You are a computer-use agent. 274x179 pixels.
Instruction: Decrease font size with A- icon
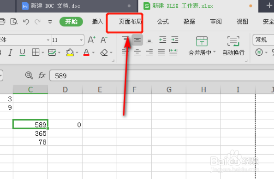click(104, 40)
